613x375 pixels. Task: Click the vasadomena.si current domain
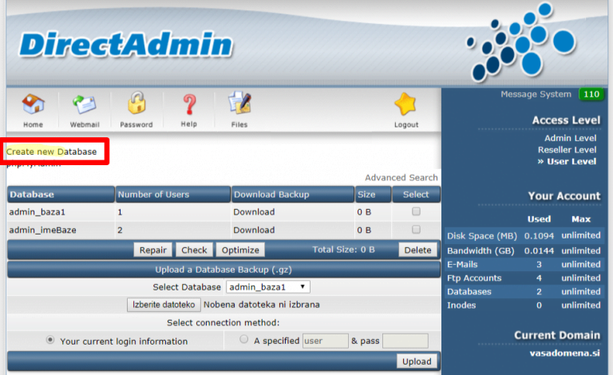tap(564, 353)
